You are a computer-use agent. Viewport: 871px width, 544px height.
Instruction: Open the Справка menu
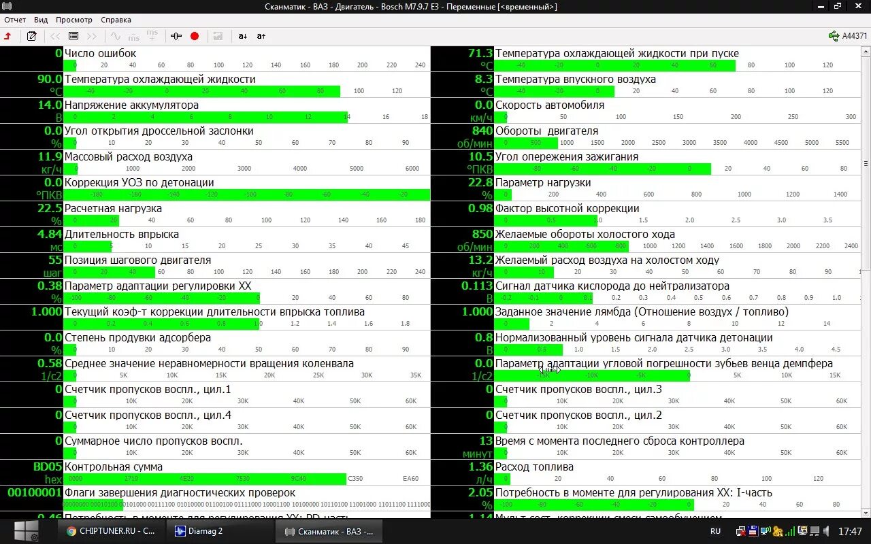coord(116,20)
